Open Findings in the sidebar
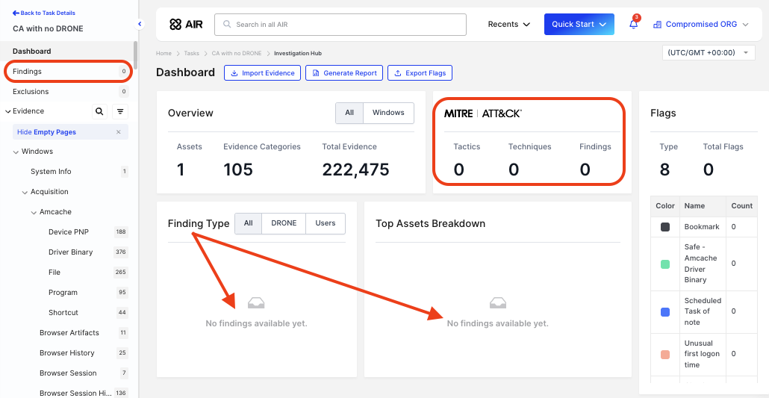 [28, 72]
